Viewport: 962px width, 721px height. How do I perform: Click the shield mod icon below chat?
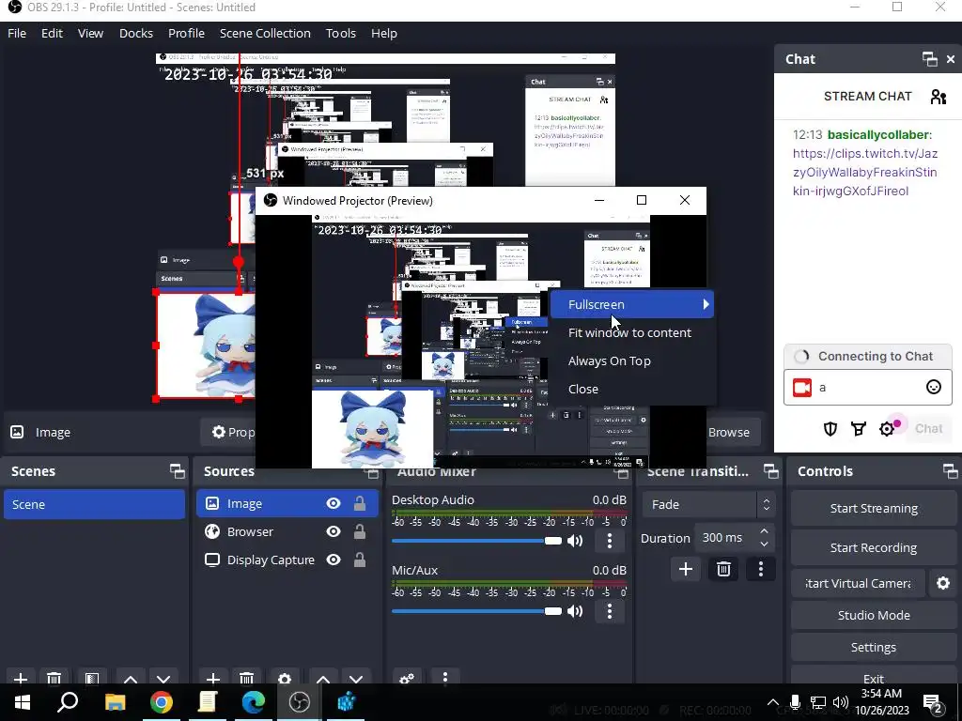click(x=830, y=428)
